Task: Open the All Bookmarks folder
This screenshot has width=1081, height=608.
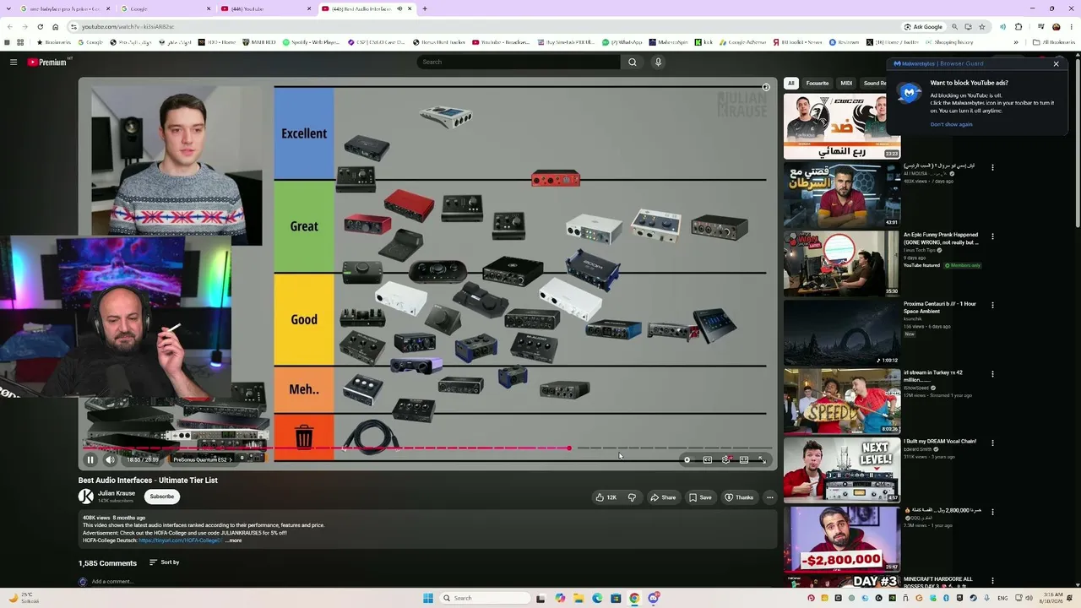Action: click(1054, 42)
